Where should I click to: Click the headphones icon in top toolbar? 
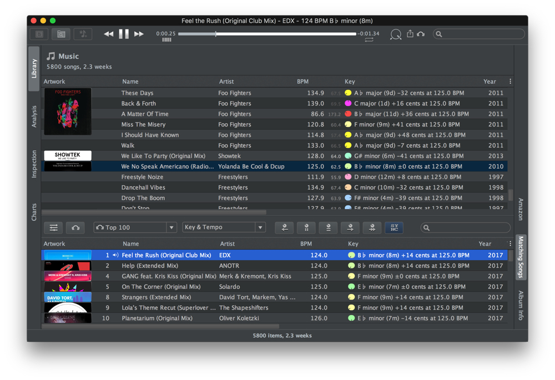click(421, 34)
